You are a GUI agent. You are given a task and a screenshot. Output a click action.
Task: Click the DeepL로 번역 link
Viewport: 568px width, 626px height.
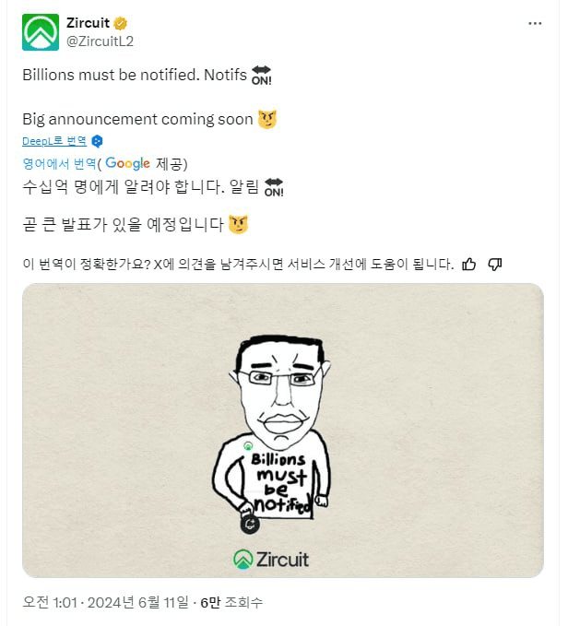tap(54, 141)
